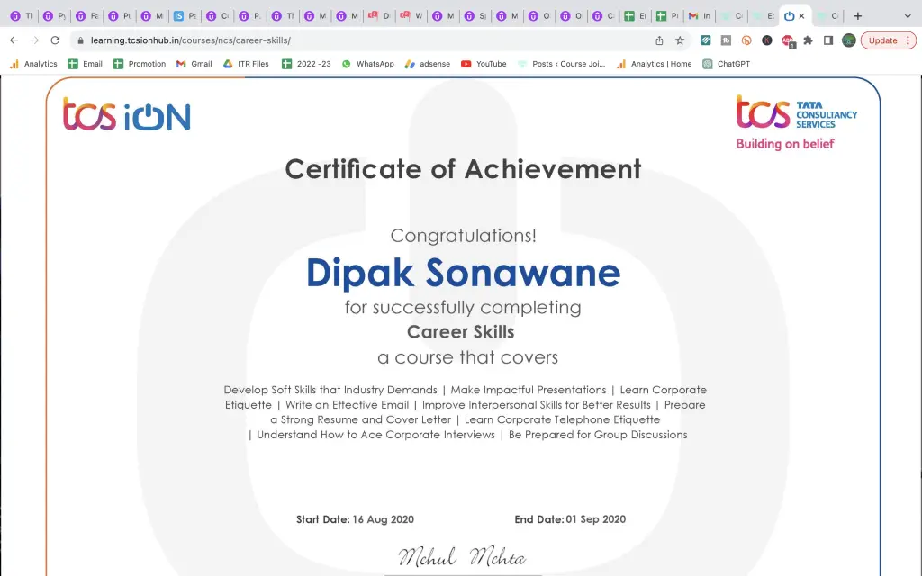922x576 pixels.
Task: Click the 'for successfully completing' line
Action: pos(463,308)
